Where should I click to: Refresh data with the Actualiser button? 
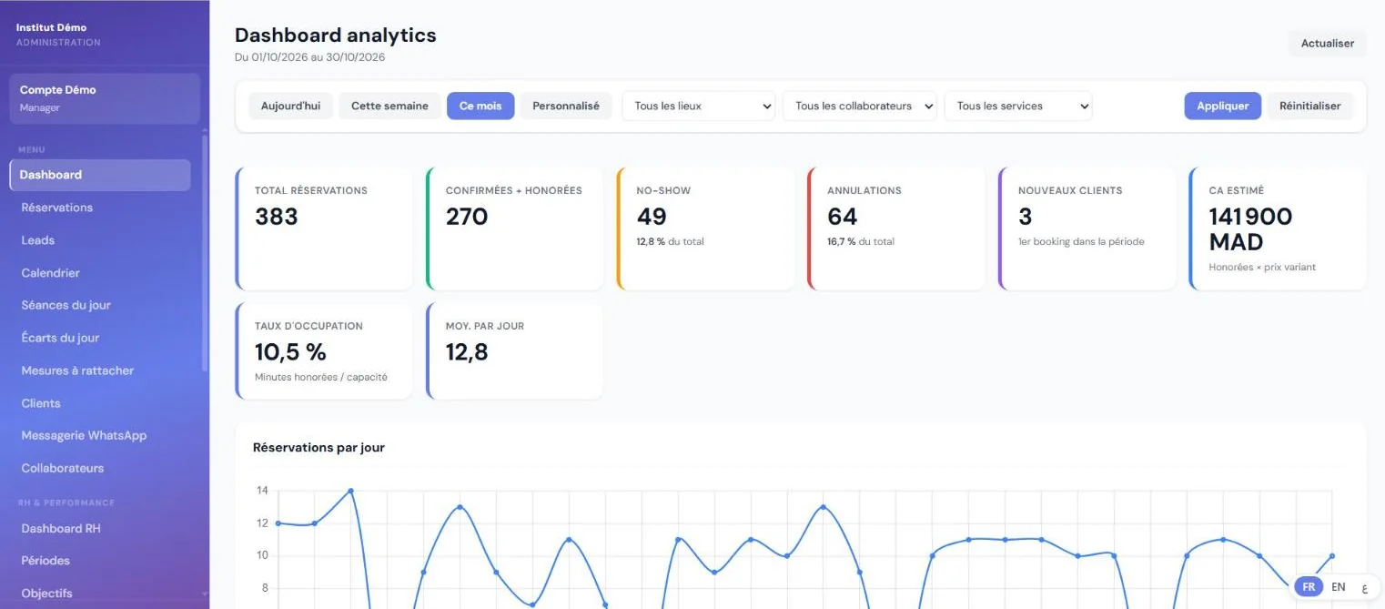[x=1327, y=44]
